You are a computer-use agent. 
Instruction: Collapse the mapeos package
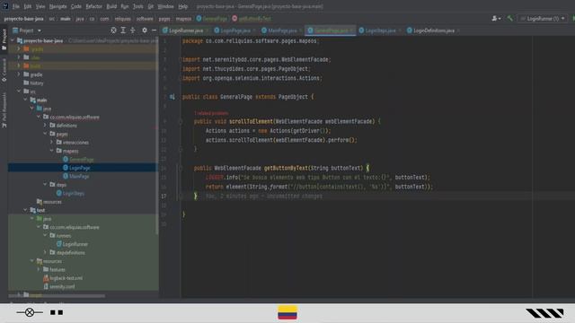52,151
